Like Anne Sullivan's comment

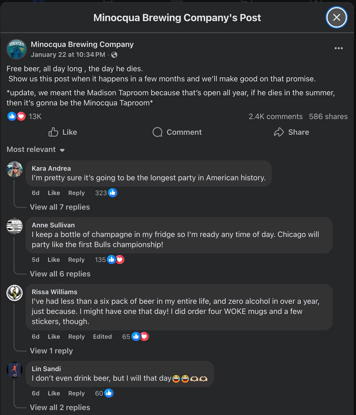tap(54, 260)
